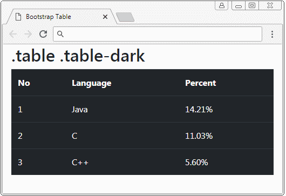Click the Percent column header
286x196 pixels.
[x=201, y=83]
